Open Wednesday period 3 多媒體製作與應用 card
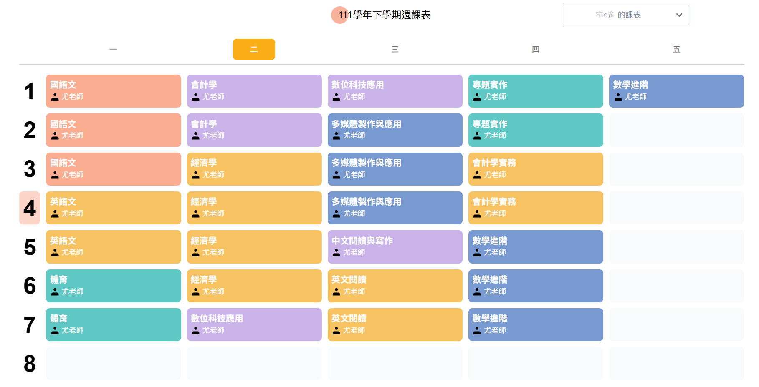This screenshot has width=759, height=387. pyautogui.click(x=395, y=169)
